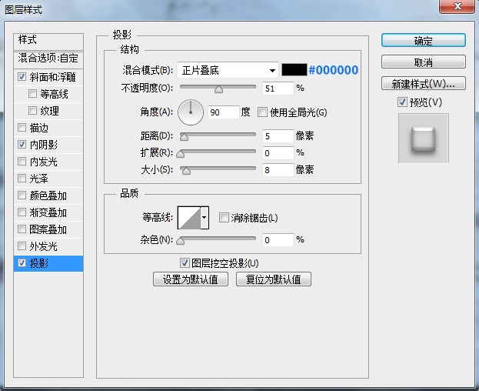Enable the 颜色叠加 checkbox
The width and height of the screenshot is (479, 391).
pyautogui.click(x=22, y=195)
